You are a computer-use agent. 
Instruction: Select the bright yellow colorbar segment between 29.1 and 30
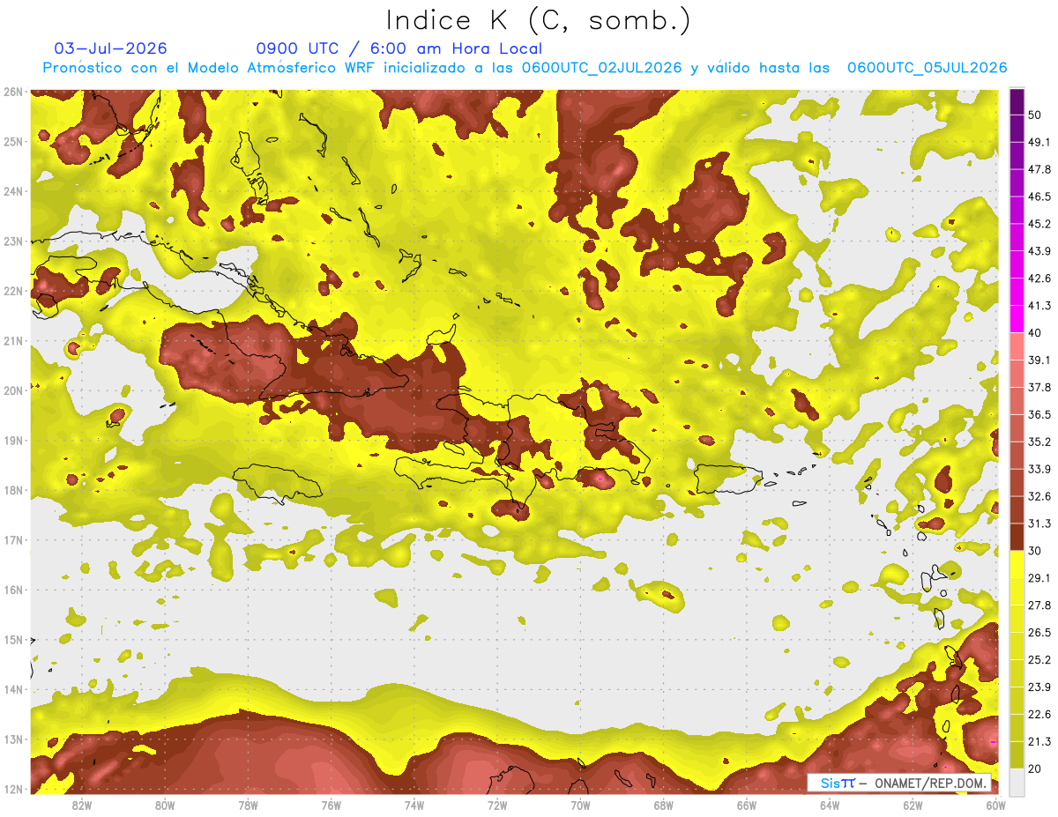pyautogui.click(x=1017, y=564)
